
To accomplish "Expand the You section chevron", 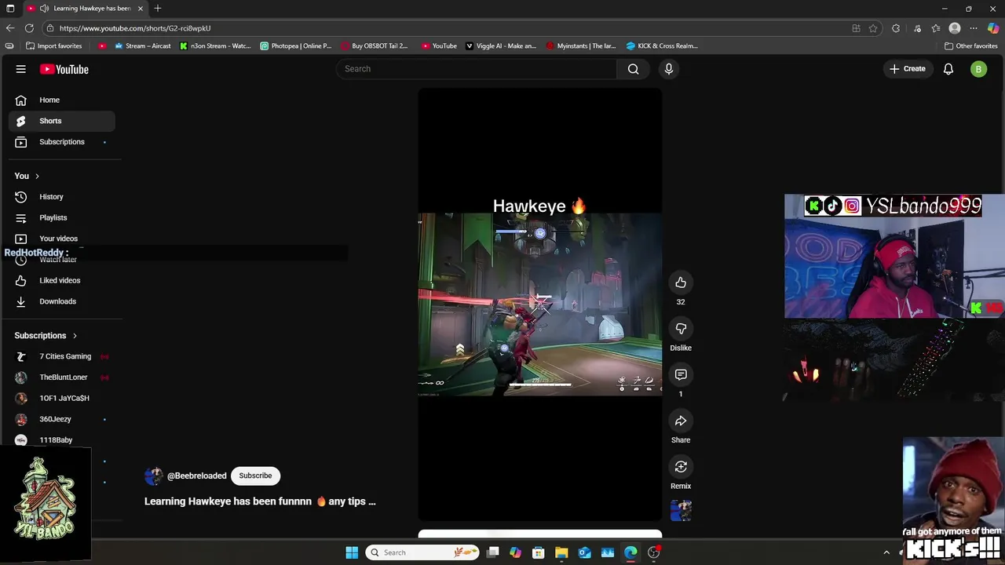I will coord(37,176).
